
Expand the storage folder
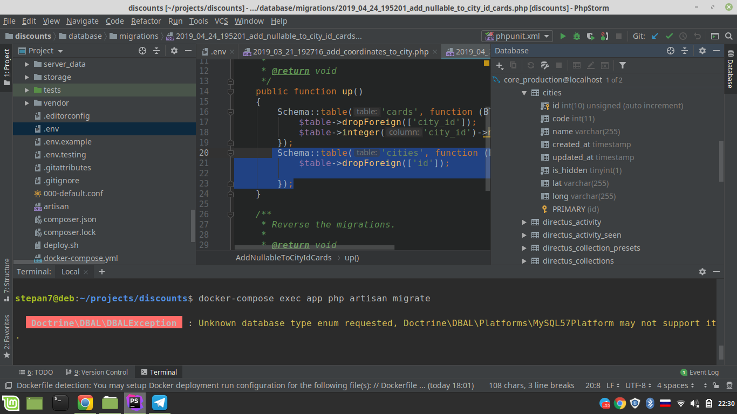[27, 77]
